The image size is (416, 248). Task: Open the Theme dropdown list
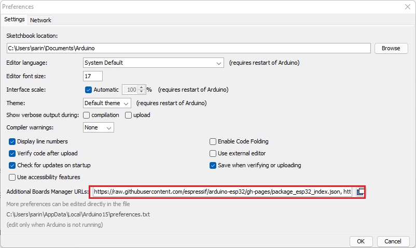(107, 103)
